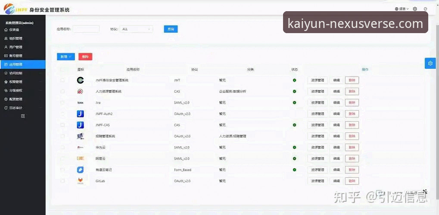Open 组织管理 in the sidebar
Viewport: 439px width, 215px height.
pos(23,38)
